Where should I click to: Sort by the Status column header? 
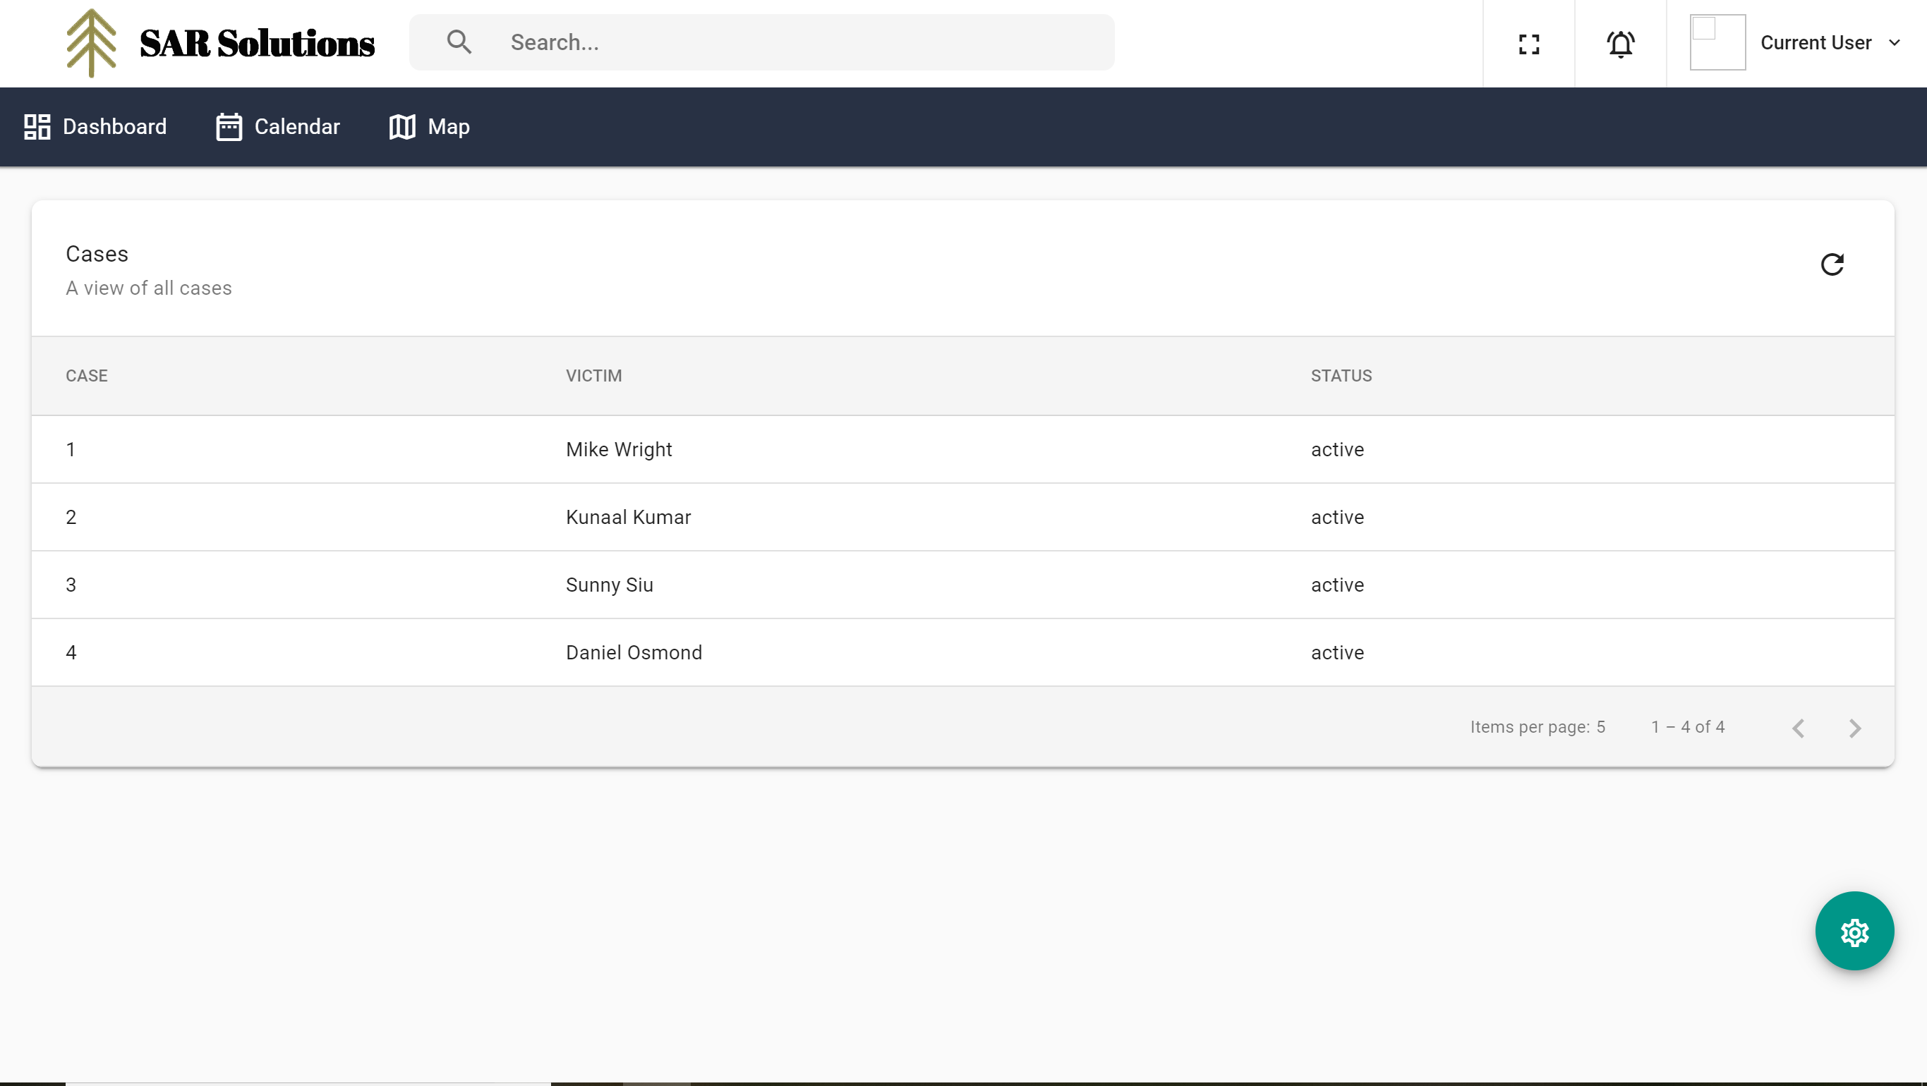point(1341,376)
